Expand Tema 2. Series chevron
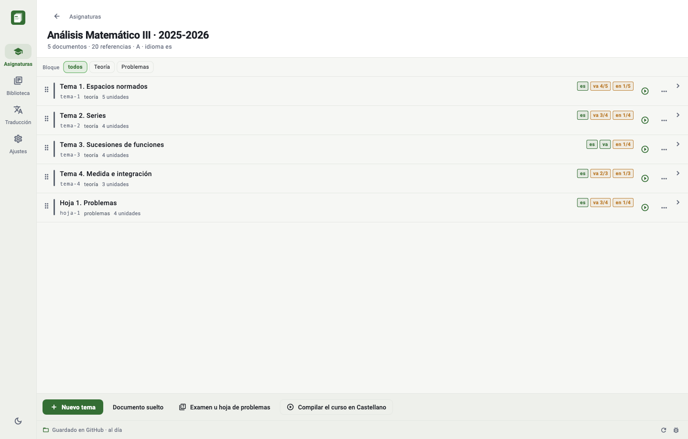Screen dimensions: 688x439 pos(678,115)
